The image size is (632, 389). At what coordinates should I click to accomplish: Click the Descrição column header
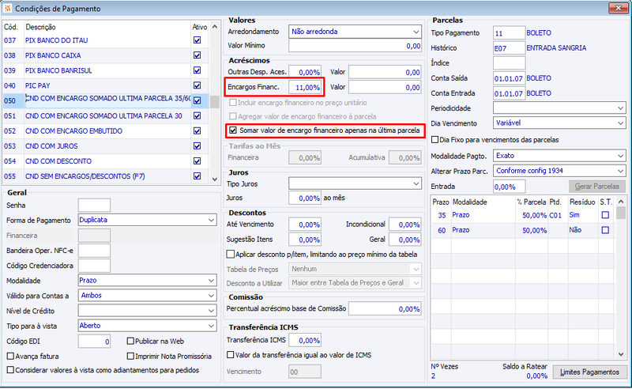(40, 27)
